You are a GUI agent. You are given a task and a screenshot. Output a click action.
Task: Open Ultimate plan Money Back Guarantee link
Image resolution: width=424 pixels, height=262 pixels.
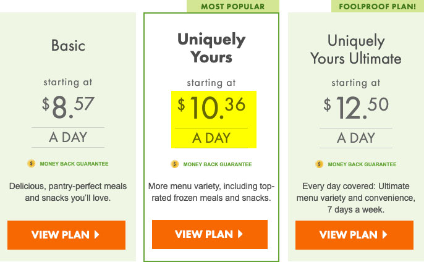point(362,164)
